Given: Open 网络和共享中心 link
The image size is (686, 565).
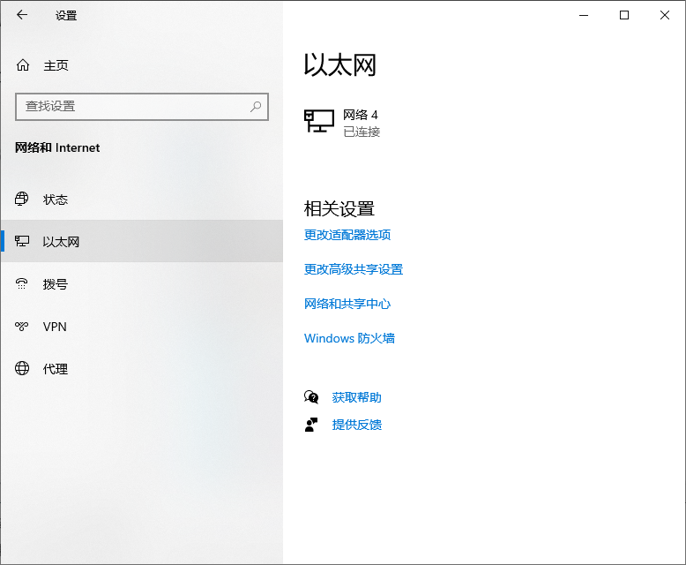Looking at the screenshot, I should (x=347, y=304).
